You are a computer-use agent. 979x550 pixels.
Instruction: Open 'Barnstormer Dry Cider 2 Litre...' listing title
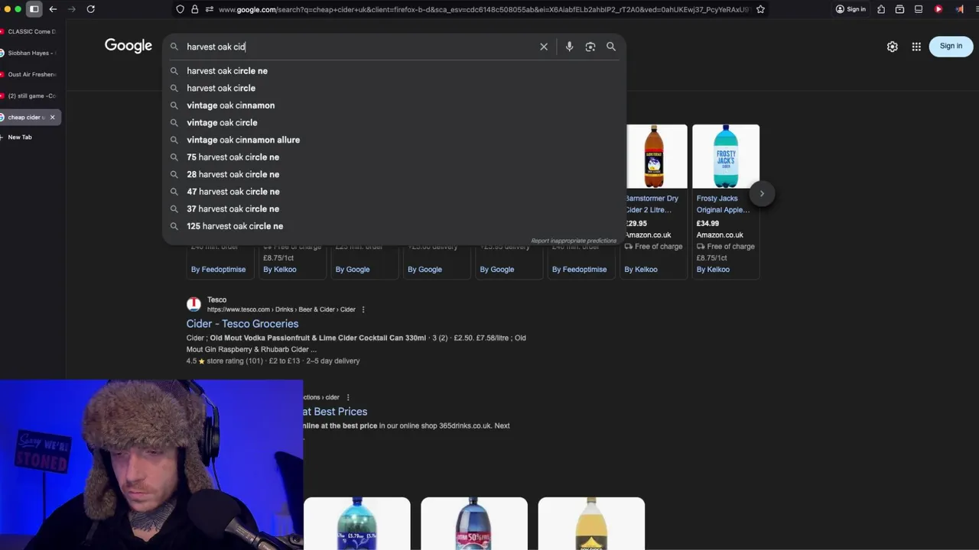point(652,204)
